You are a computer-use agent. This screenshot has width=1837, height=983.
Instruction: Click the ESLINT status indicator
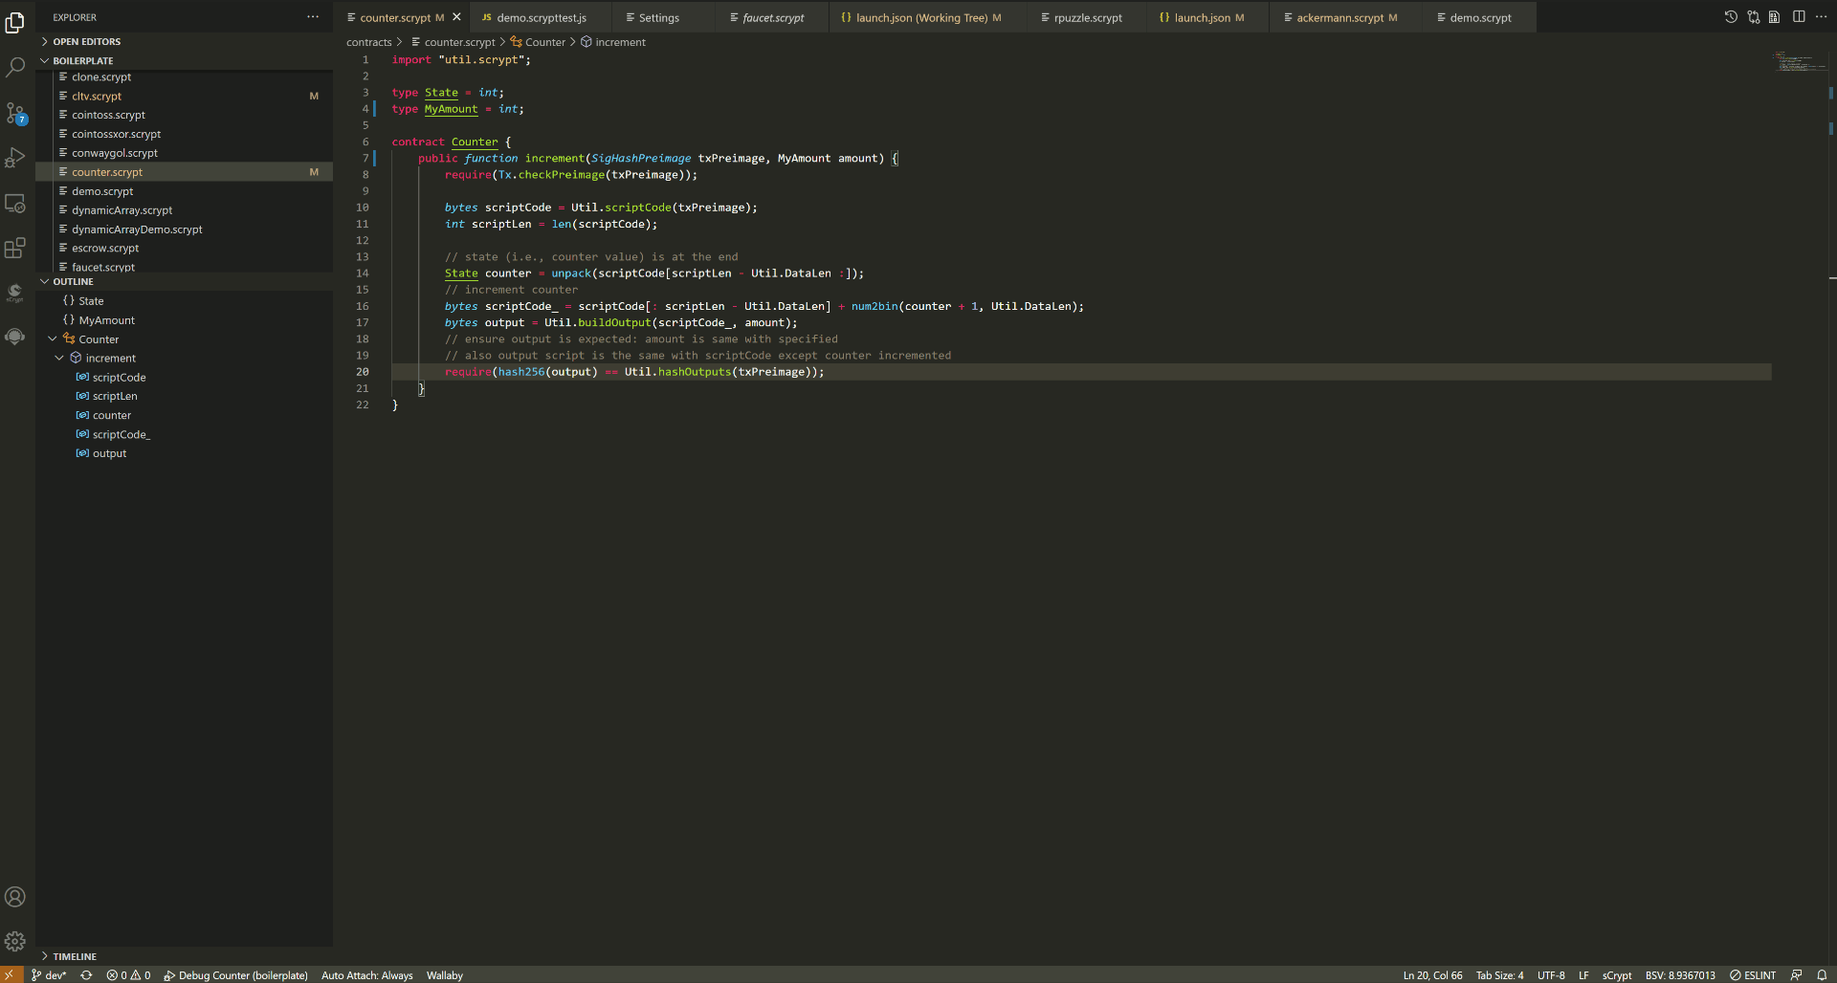[1753, 975]
